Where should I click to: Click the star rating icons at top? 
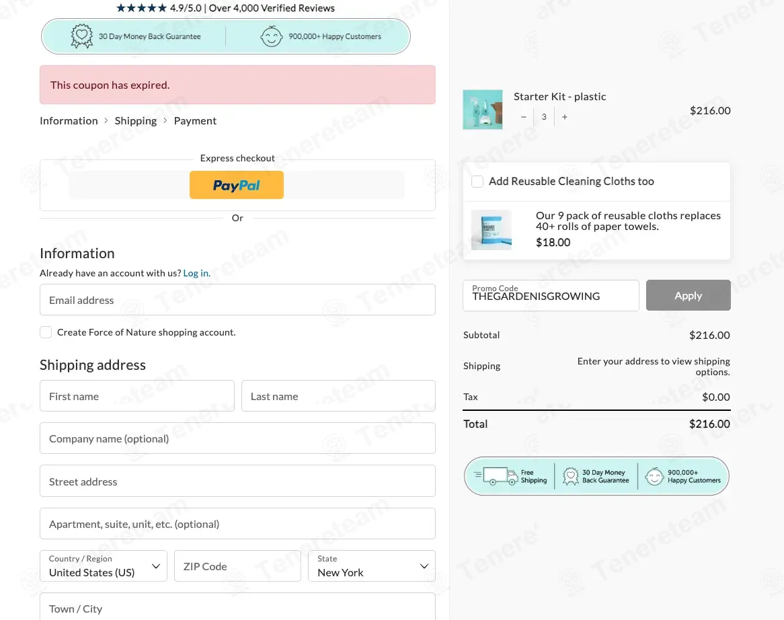pos(141,8)
